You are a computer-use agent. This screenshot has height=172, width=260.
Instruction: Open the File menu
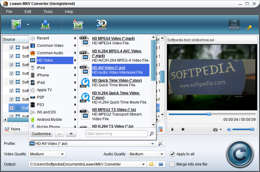[x=9, y=12]
